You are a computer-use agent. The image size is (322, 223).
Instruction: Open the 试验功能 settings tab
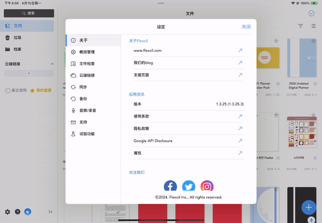pos(93,134)
